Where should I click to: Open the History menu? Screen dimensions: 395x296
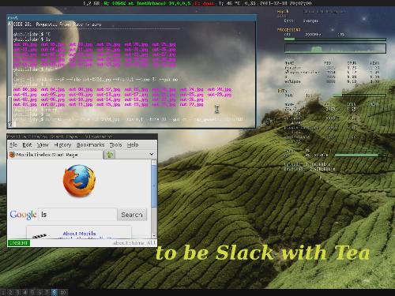point(62,144)
